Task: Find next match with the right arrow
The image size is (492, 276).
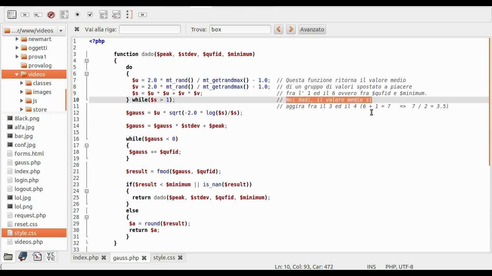Action: (291, 29)
